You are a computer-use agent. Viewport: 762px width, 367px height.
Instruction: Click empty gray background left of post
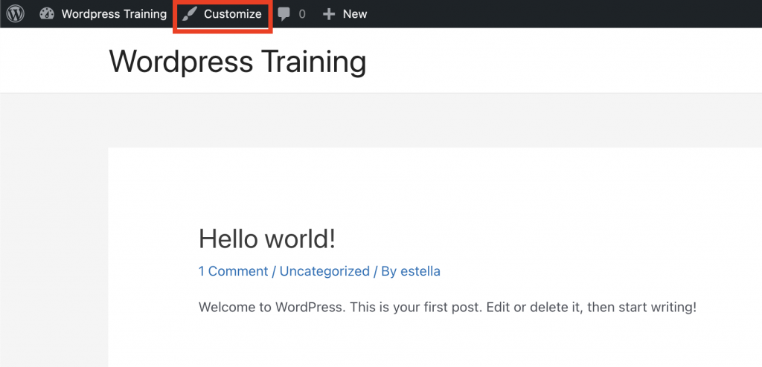point(54,243)
